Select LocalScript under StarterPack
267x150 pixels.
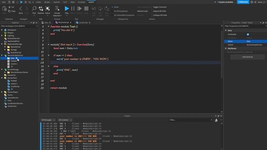pos(15,86)
